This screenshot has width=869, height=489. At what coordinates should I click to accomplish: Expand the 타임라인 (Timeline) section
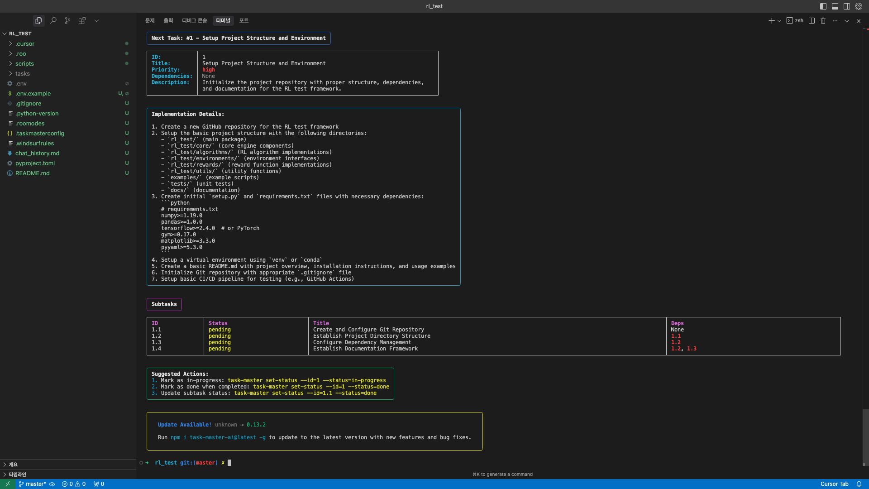pyautogui.click(x=68, y=475)
